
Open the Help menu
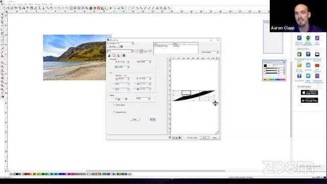[x=51, y=4]
